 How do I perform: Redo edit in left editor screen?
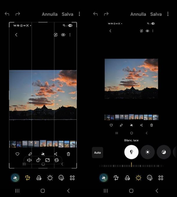(18, 14)
